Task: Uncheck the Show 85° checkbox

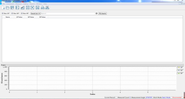Action: [22, 13]
